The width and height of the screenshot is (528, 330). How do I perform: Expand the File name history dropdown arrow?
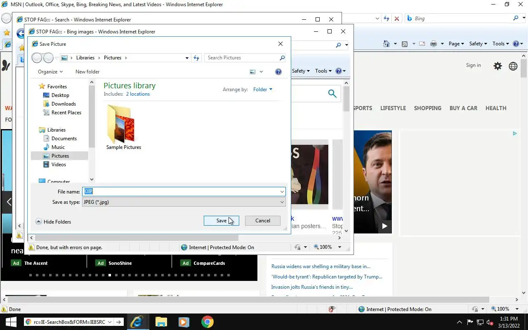pyautogui.click(x=282, y=191)
